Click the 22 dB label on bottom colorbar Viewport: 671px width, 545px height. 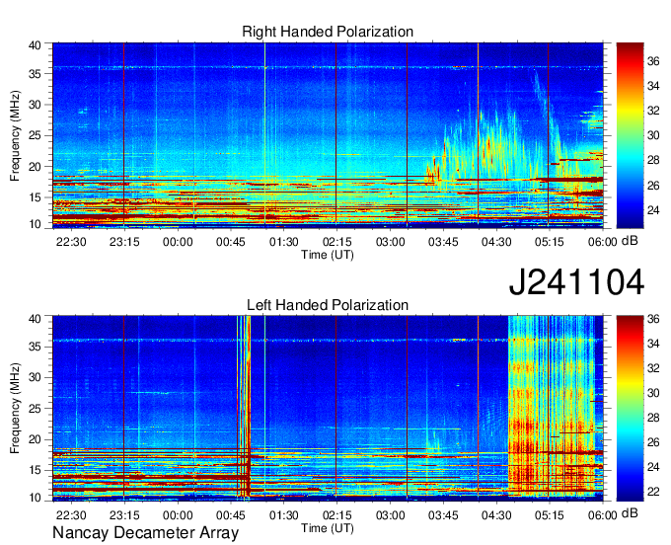pyautogui.click(x=653, y=492)
